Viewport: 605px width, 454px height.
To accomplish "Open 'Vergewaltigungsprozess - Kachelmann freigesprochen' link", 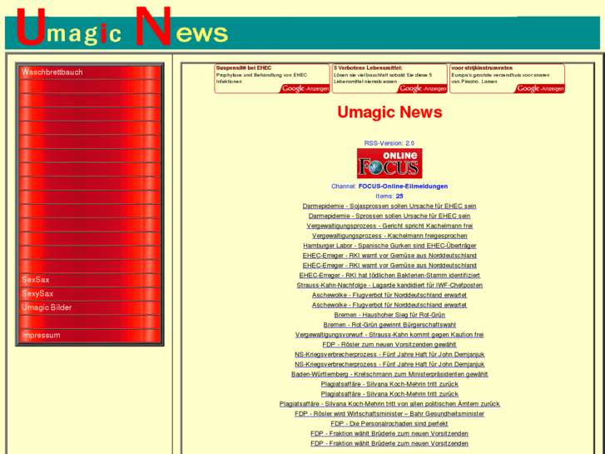I will click(x=389, y=236).
